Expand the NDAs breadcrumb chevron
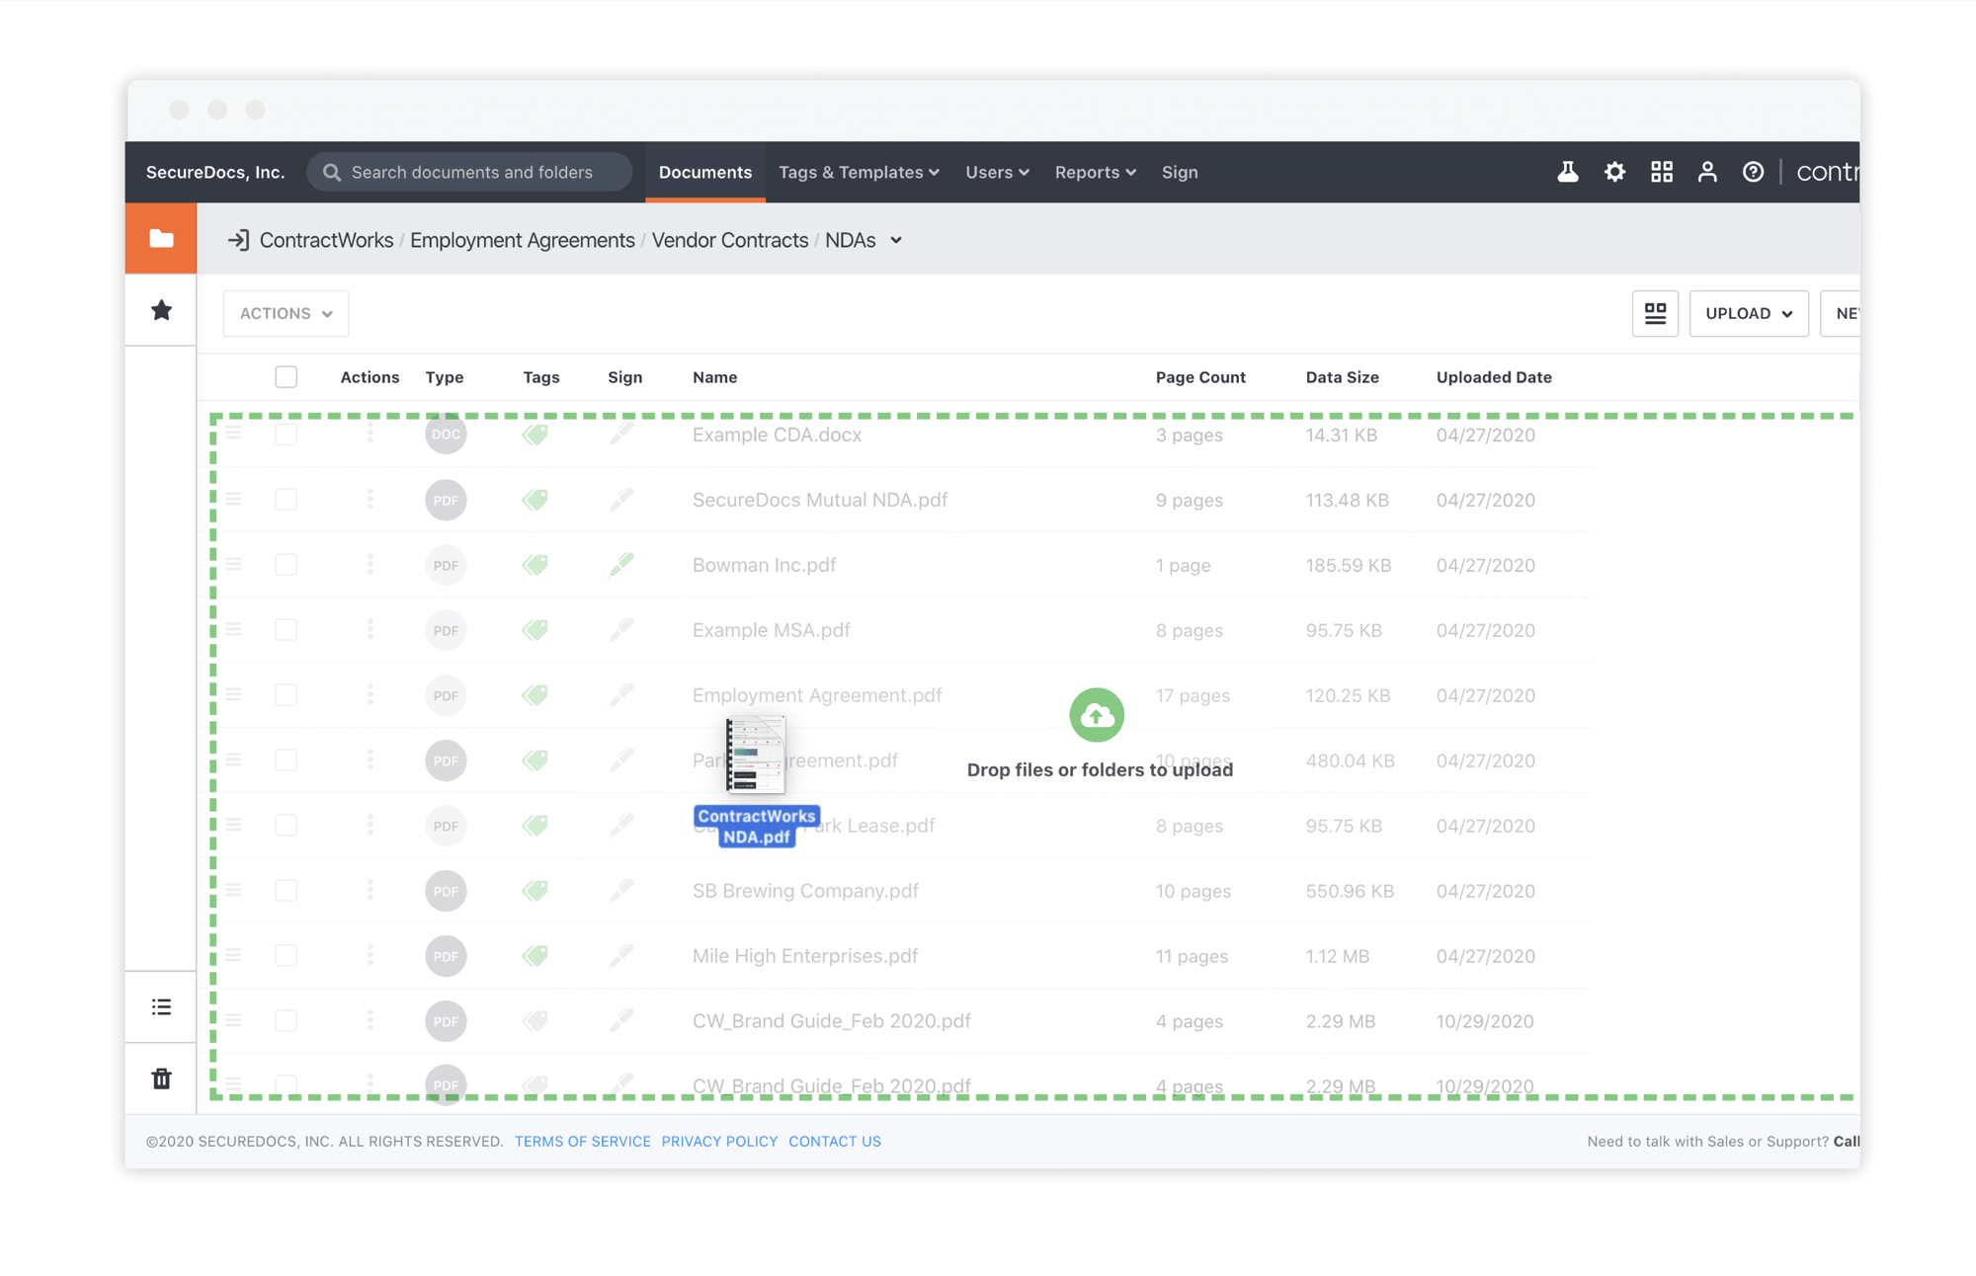Image resolution: width=1976 pixels, height=1276 pixels. click(x=896, y=240)
